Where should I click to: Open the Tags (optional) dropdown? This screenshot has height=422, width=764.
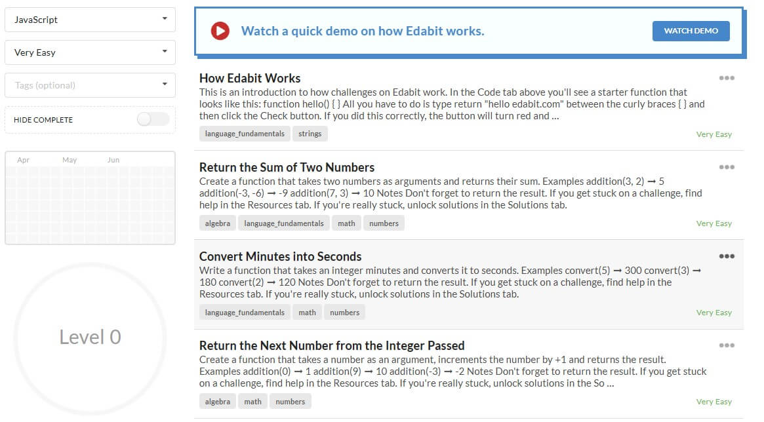(x=90, y=85)
